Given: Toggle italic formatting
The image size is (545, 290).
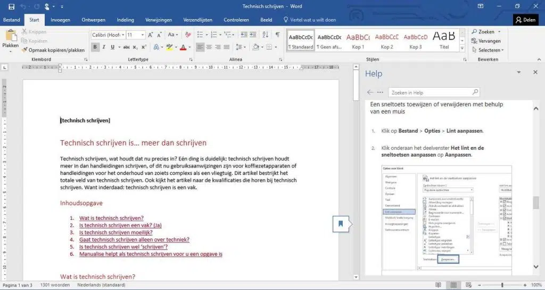Looking at the screenshot, I should [x=104, y=47].
